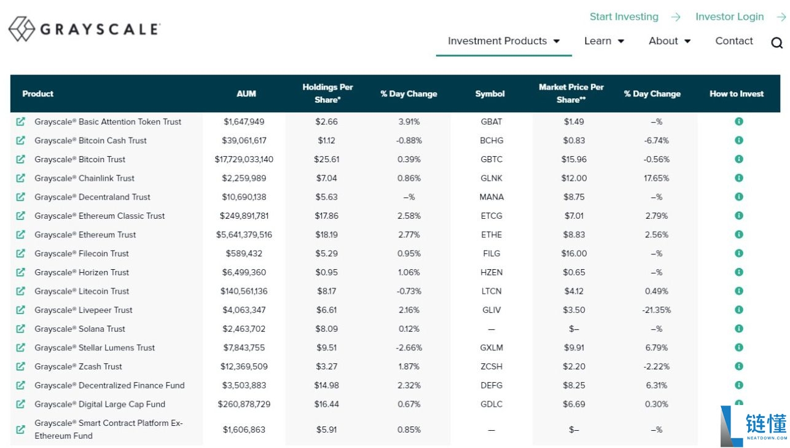Open external link icon for Digital Large Cap Fund
This screenshot has width=790, height=448.
(21, 404)
